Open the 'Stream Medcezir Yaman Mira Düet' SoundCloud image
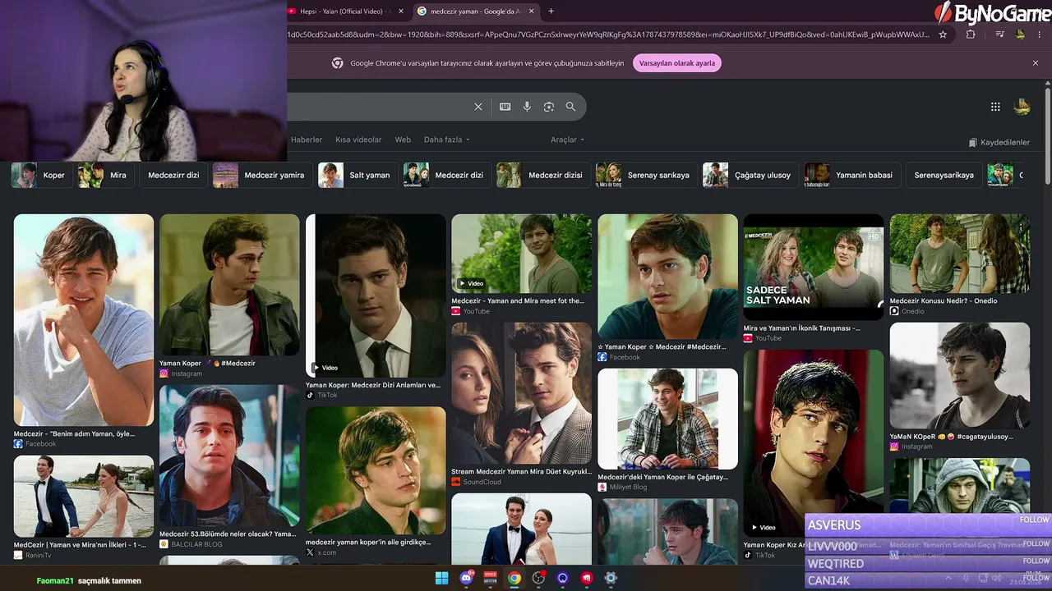Viewport: 1052px width, 591px height. point(521,393)
